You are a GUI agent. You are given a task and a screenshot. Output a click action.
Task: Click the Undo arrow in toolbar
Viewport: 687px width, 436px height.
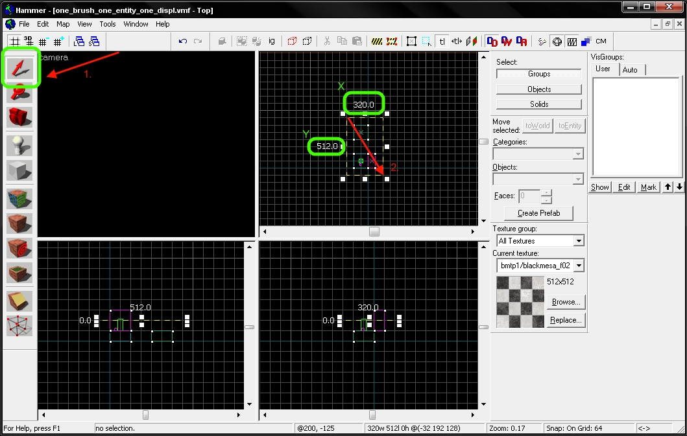click(x=183, y=41)
